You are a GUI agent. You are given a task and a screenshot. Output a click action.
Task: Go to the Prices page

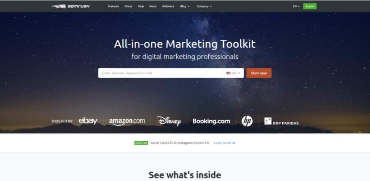(128, 6)
